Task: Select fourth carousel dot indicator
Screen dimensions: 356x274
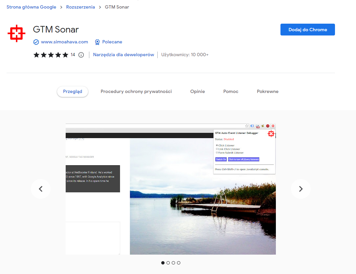Action: click(179, 263)
